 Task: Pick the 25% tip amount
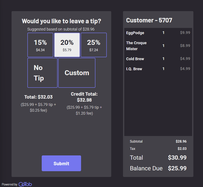click(94, 45)
